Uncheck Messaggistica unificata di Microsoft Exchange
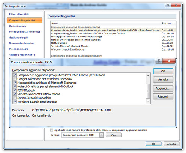The width and height of the screenshot is (186, 153). click(x=15, y=82)
